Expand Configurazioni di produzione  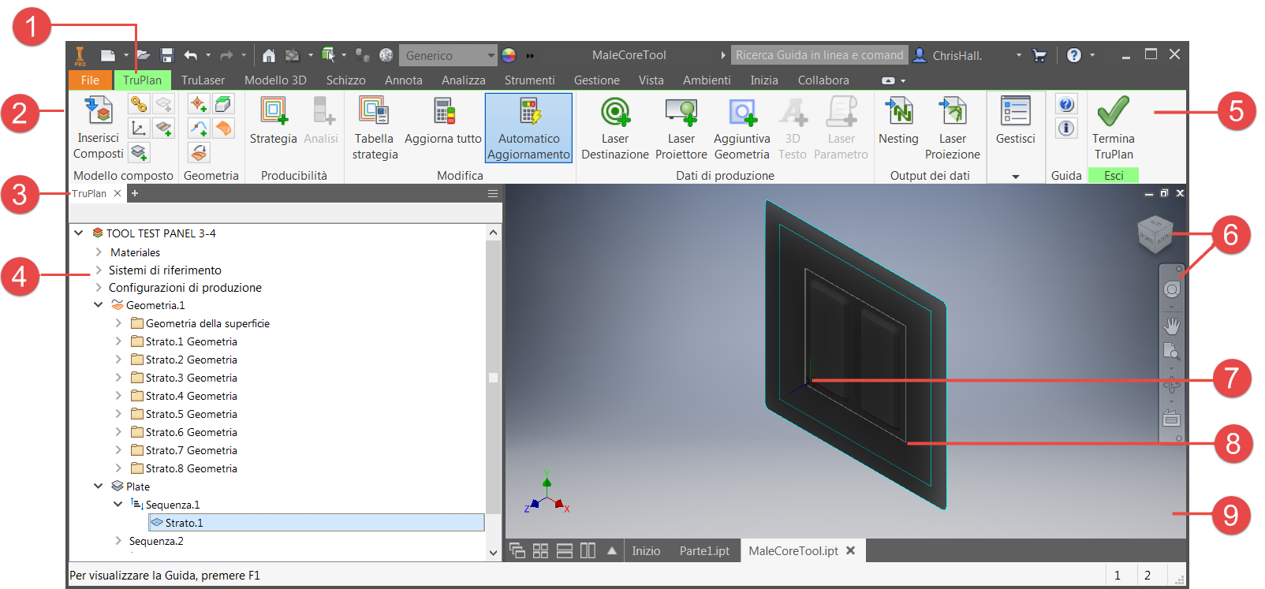(99, 288)
